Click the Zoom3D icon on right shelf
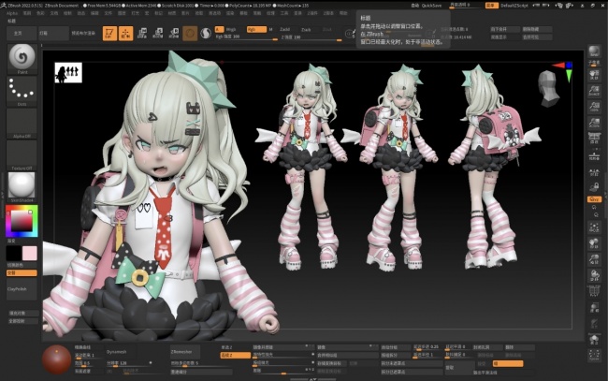This screenshot has height=381, width=608. (594, 259)
